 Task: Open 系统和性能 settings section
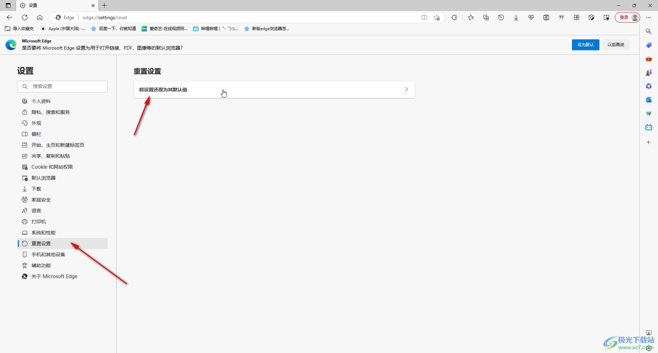62,233
